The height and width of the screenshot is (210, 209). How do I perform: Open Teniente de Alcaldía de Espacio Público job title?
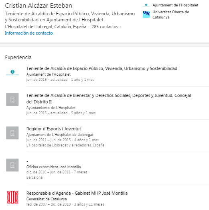(102, 68)
